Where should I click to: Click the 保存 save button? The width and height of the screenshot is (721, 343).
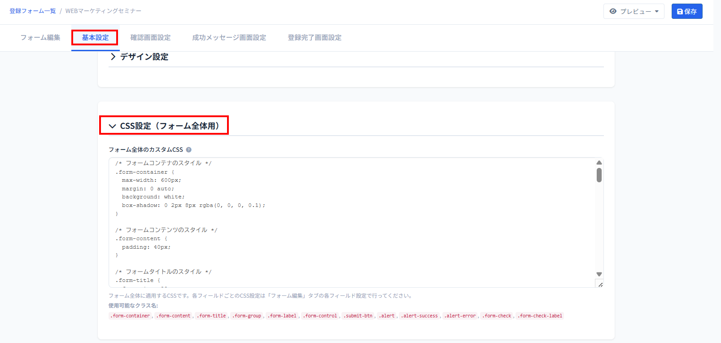pyautogui.click(x=686, y=12)
